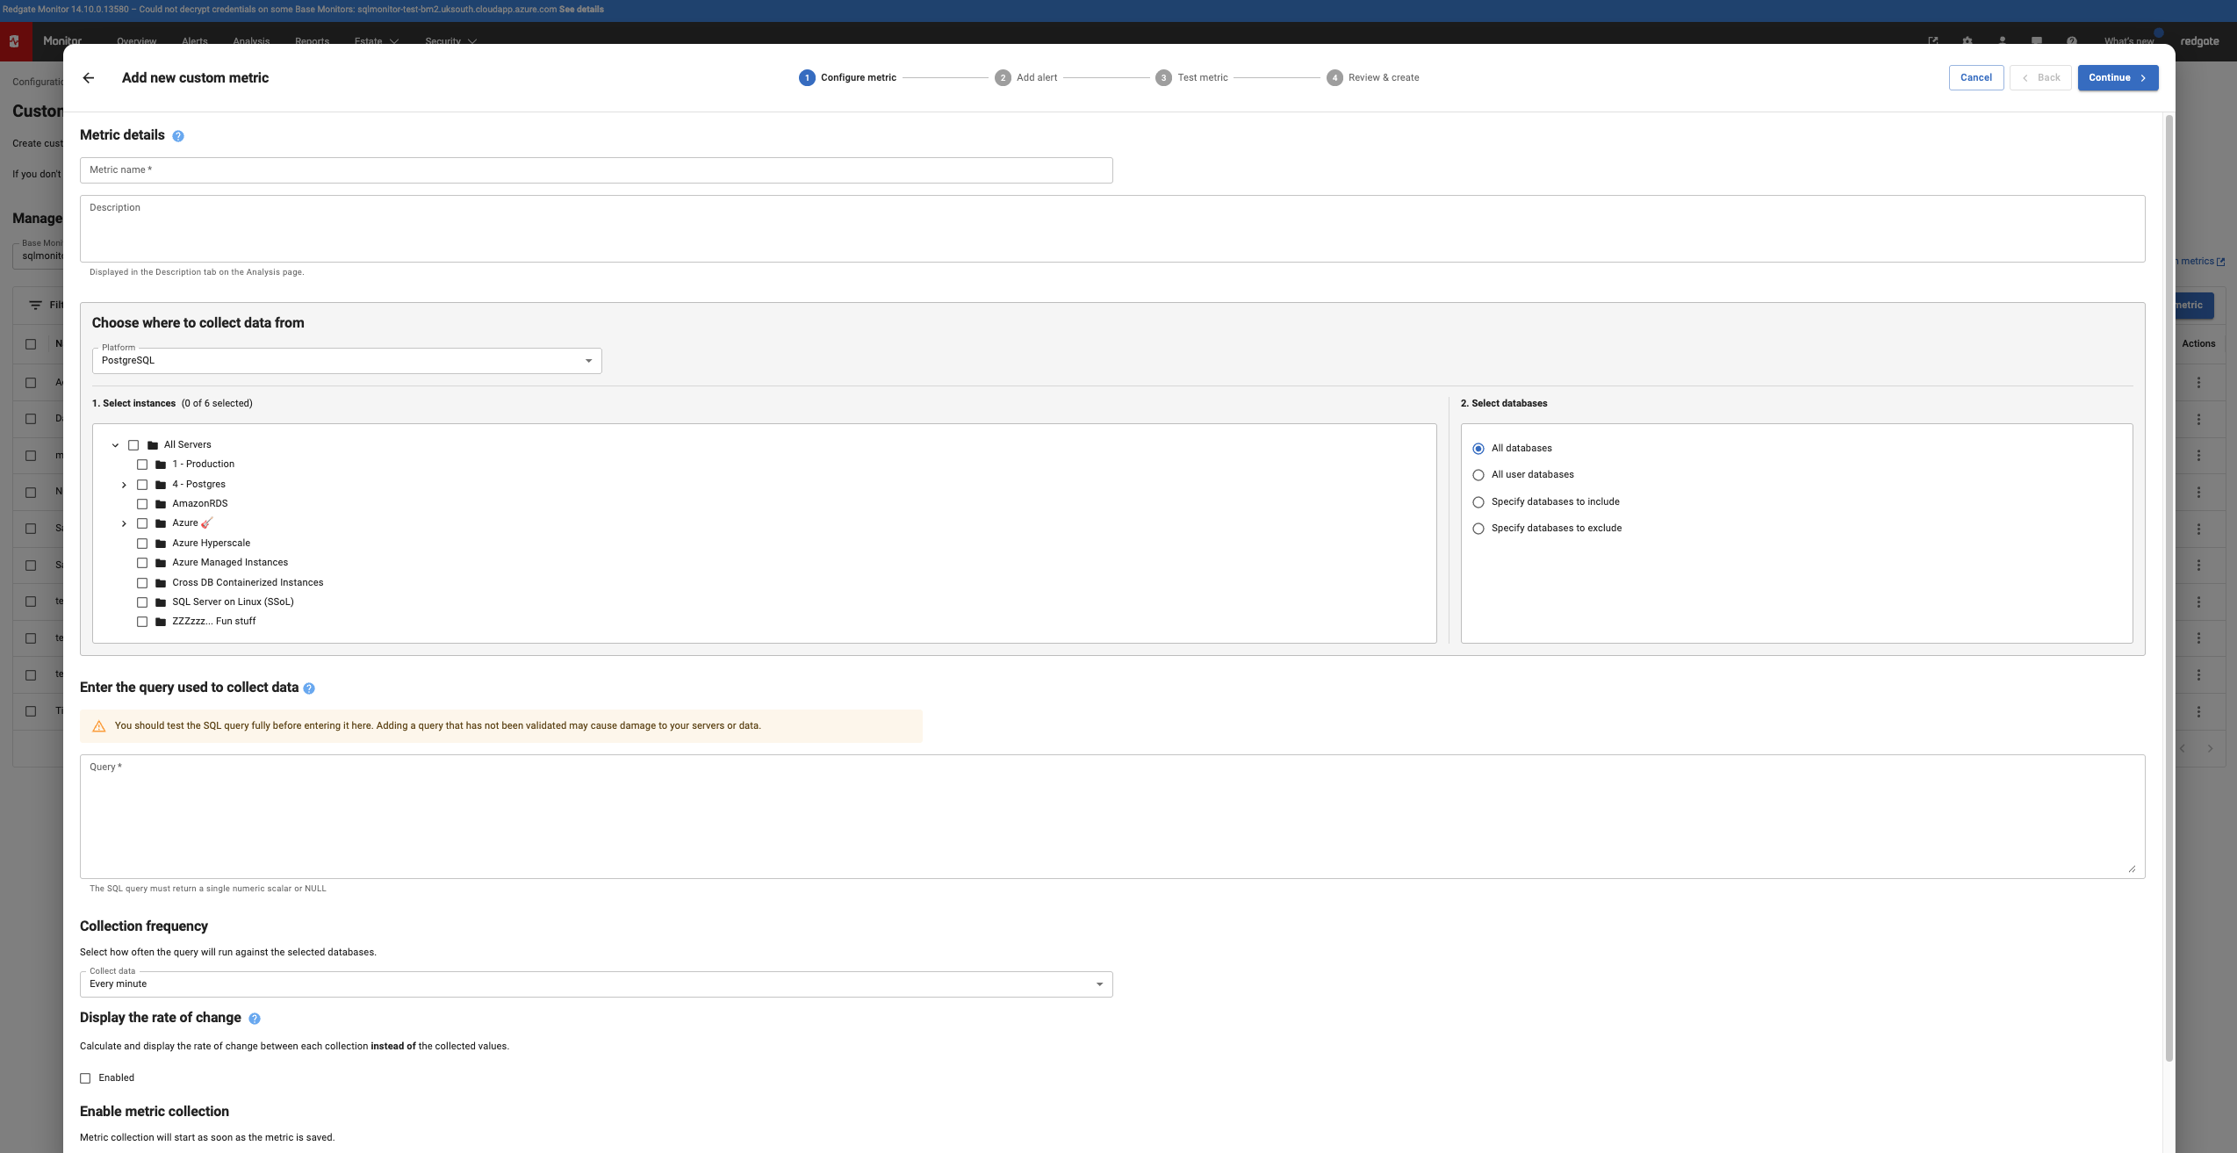This screenshot has height=1153, width=2237.
Task: Expand the Azure server group
Action: 123,522
